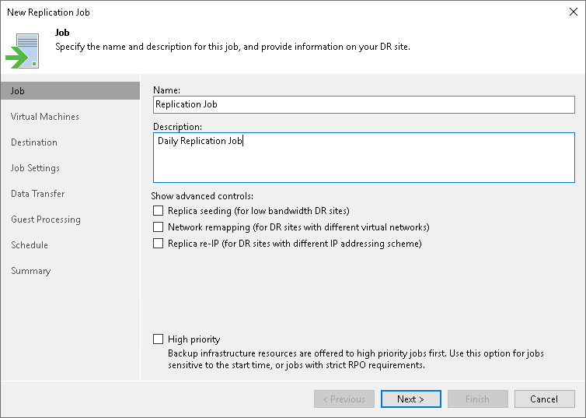Enable the High priority checkbox
Screen dimensions: 586x418
click(159, 339)
